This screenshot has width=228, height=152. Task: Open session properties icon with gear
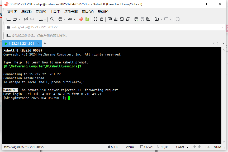[41, 19]
